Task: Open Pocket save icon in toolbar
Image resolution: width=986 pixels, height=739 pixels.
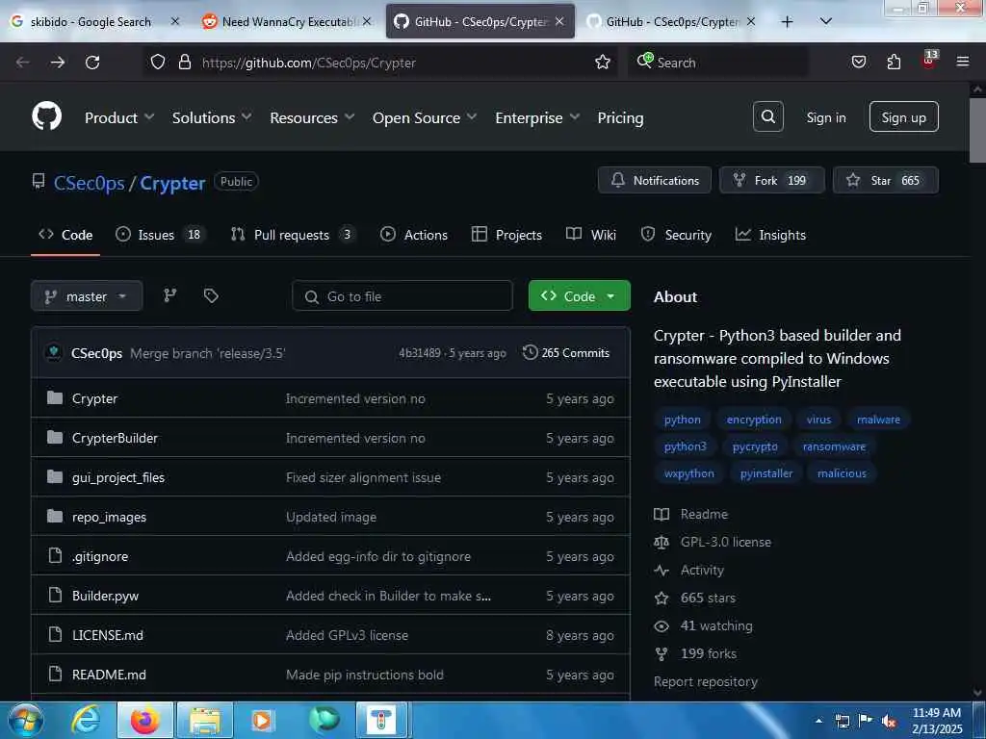Action: 859,62
